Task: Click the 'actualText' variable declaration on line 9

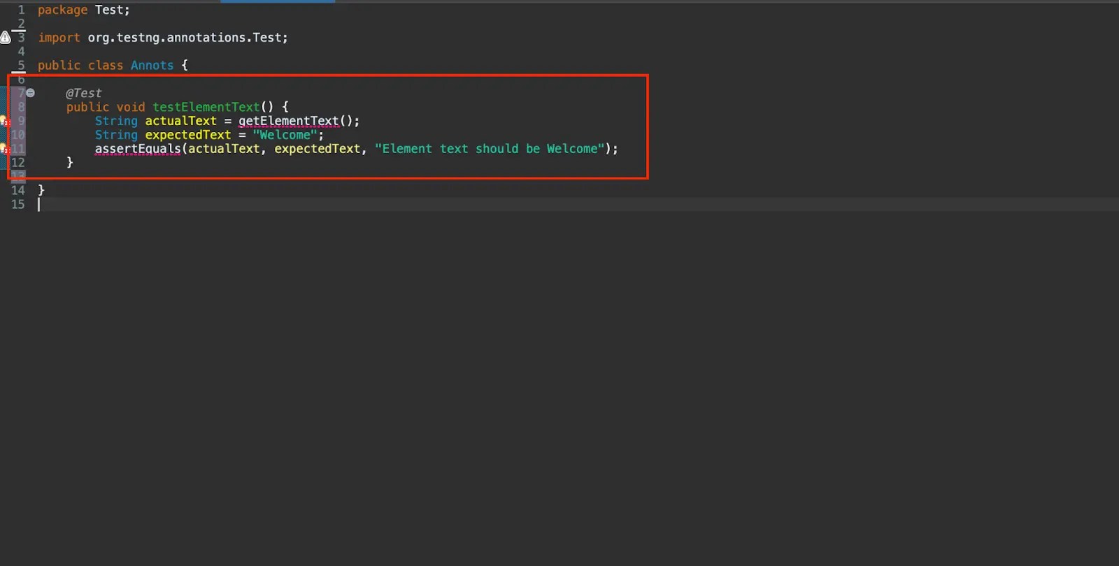Action: (x=181, y=121)
